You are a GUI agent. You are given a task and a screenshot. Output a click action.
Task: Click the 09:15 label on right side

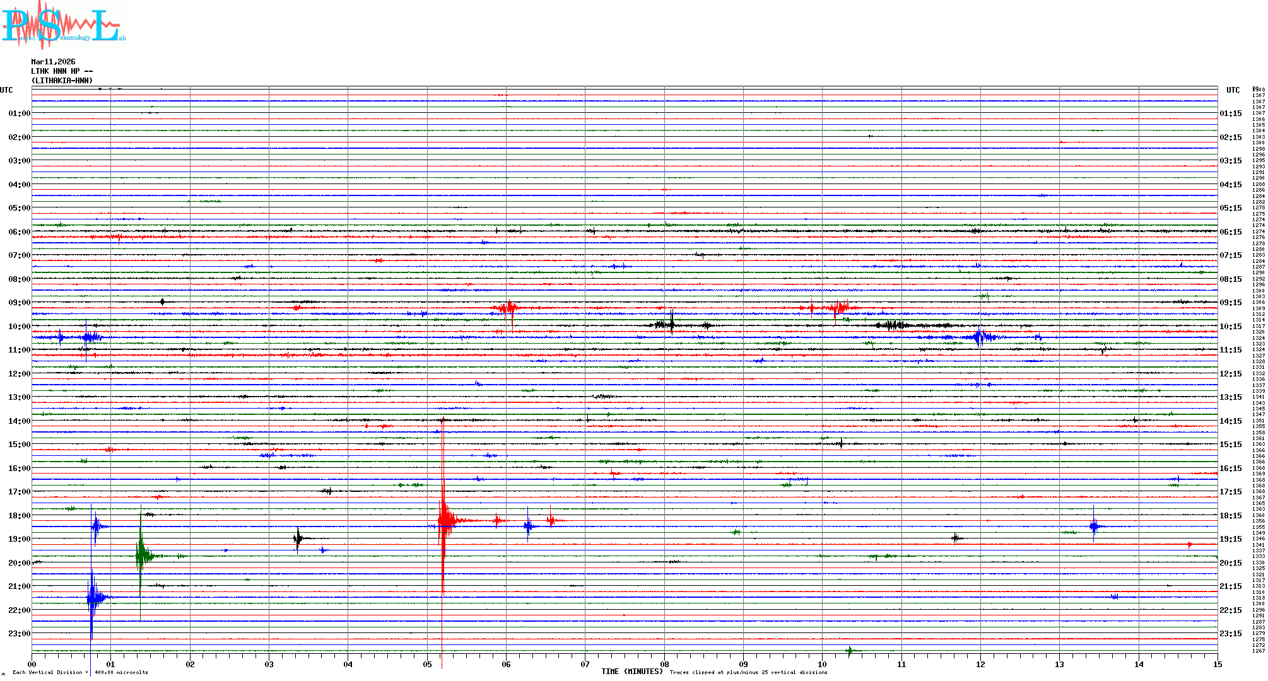[x=1230, y=303]
